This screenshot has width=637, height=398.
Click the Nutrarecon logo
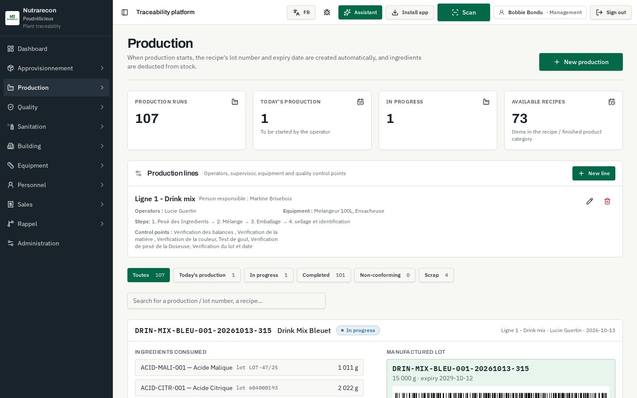click(x=12, y=18)
